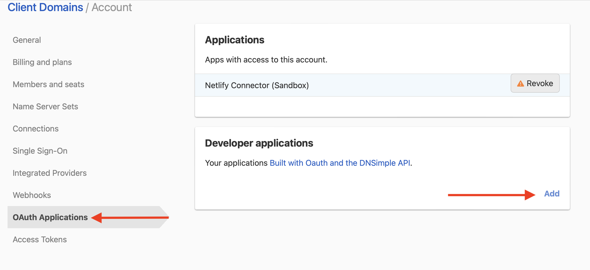Open Billing and plans
Image resolution: width=590 pixels, height=270 pixels.
[42, 62]
